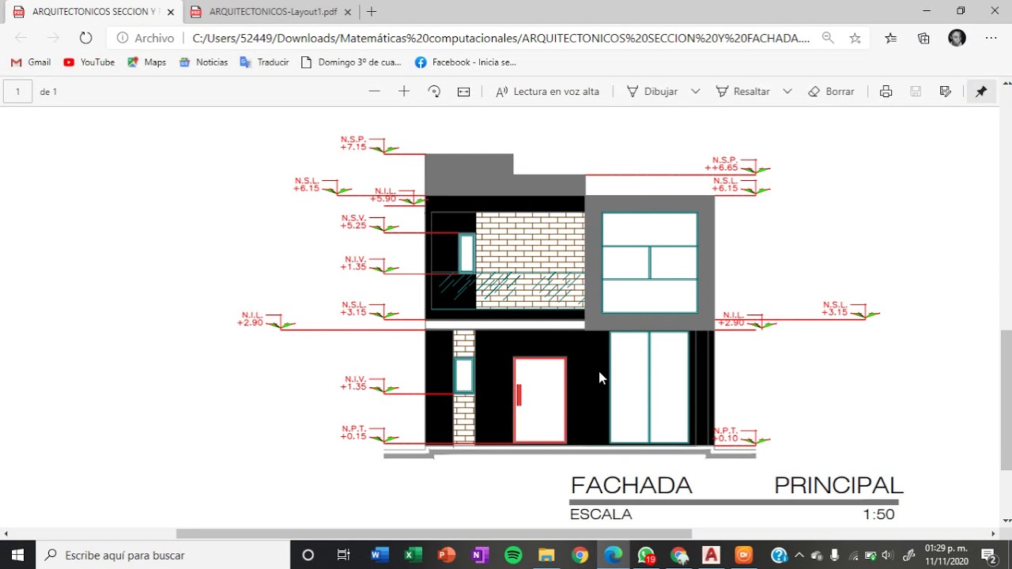The image size is (1012, 569).
Task: Click the address bar URL field
Action: pos(501,38)
